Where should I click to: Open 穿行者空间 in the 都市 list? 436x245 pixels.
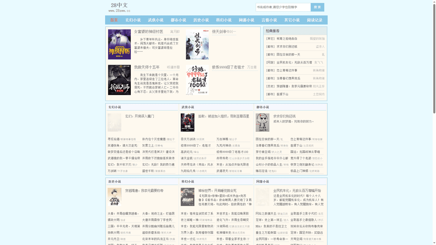click(x=263, y=152)
